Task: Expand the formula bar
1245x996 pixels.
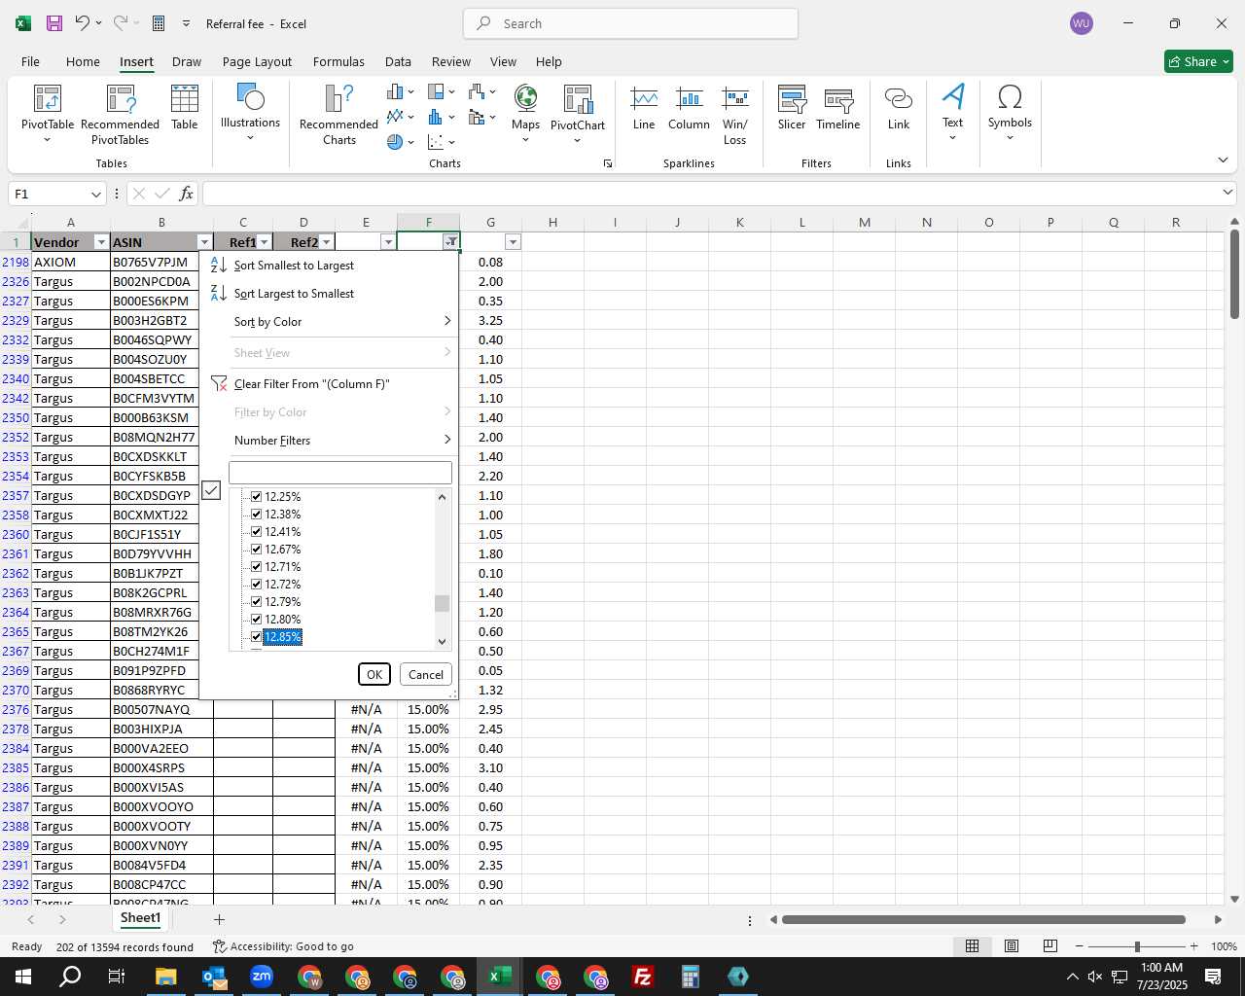Action: click(x=1227, y=194)
